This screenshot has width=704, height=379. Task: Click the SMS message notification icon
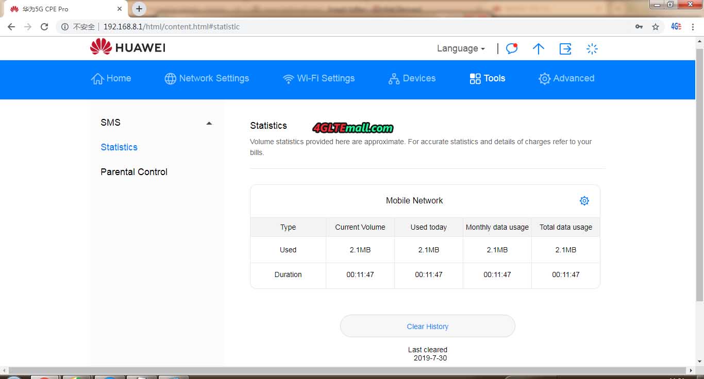[511, 48]
